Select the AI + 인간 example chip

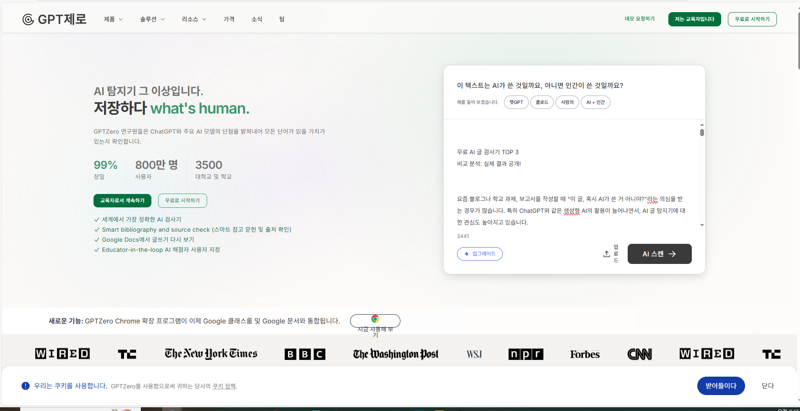[595, 102]
